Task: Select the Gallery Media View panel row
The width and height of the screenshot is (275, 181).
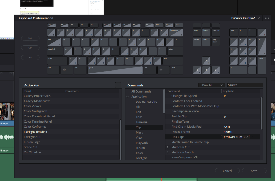Action: (x=71, y=101)
